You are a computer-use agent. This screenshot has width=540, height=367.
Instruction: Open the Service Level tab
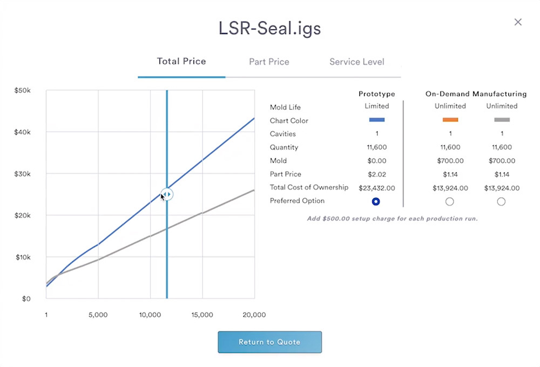(x=357, y=62)
